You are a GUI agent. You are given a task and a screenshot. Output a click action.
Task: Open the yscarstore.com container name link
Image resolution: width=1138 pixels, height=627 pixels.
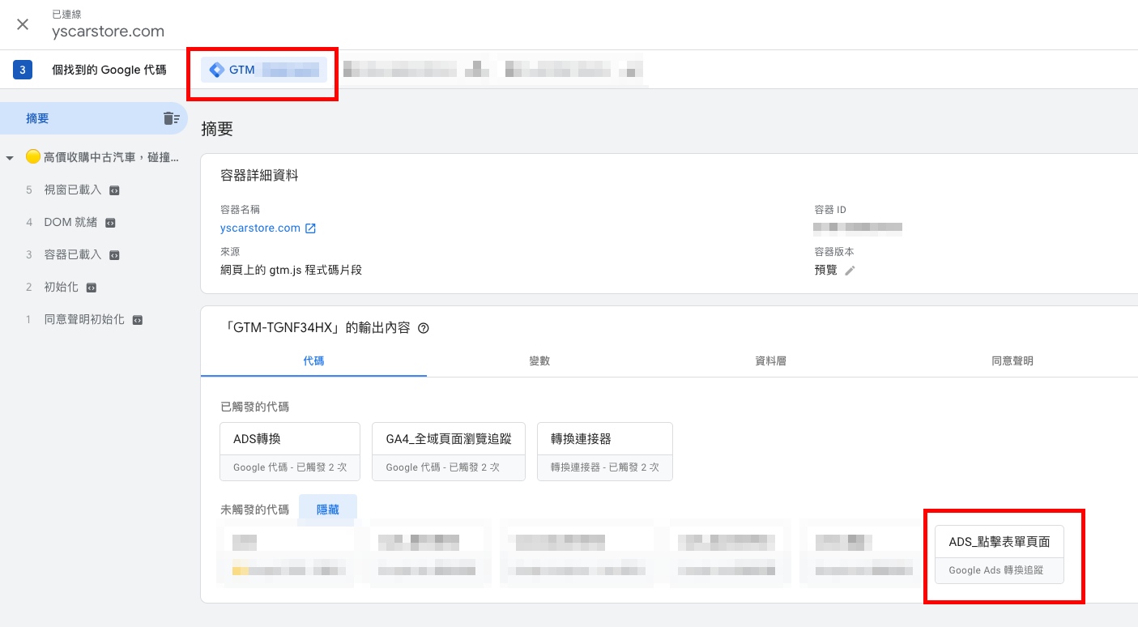pos(260,228)
